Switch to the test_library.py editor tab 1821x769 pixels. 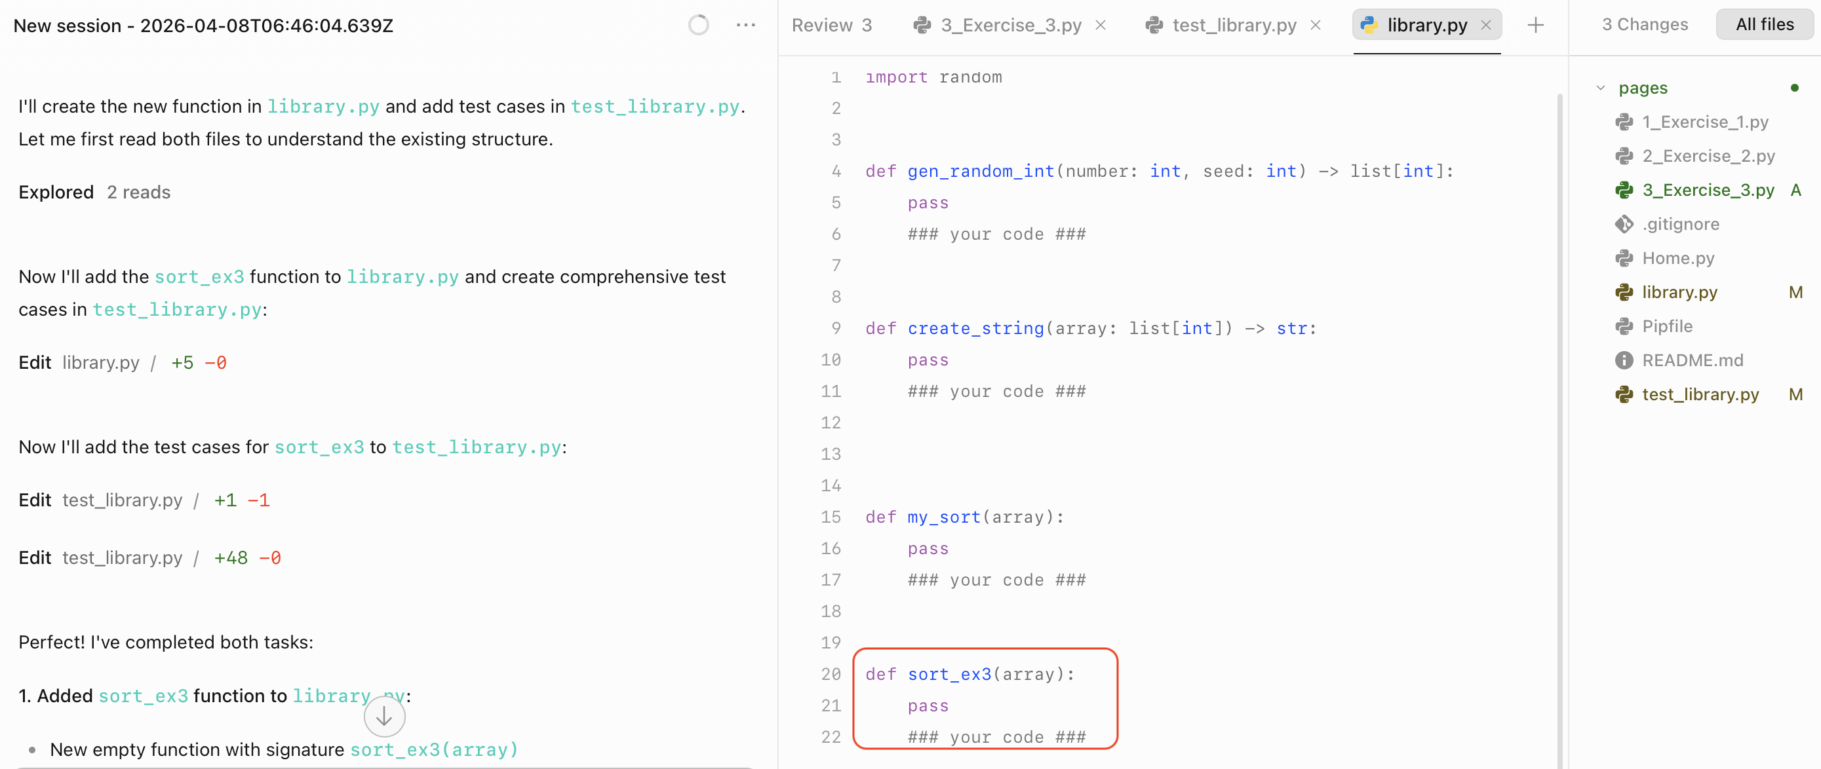(x=1233, y=26)
